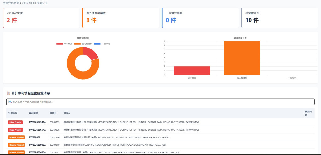Click the application date 20200319

click(55, 145)
